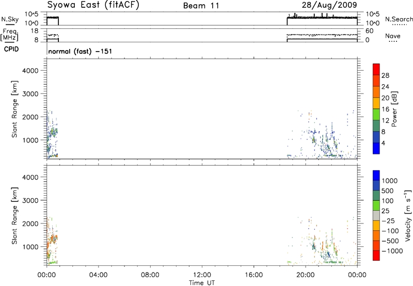Image resolution: width=413 pixels, height=286 pixels.
Task: Click the power colorbar '28' tick label
Action: (385, 75)
